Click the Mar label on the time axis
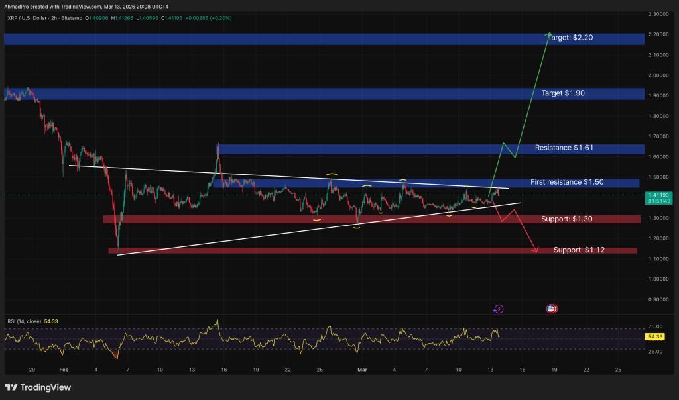 362,369
